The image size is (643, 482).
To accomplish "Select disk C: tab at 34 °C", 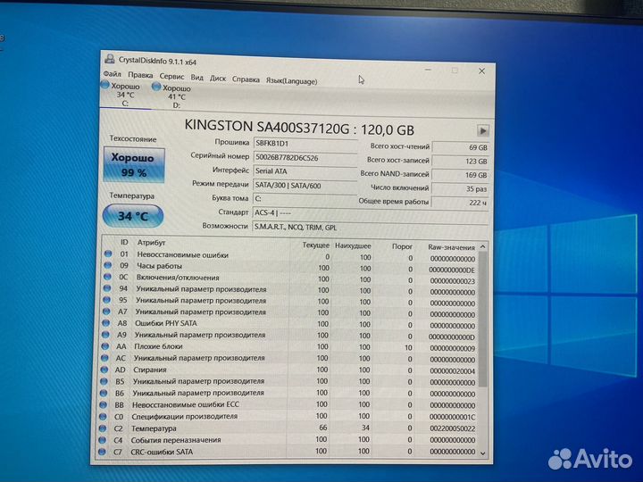I will [x=125, y=95].
